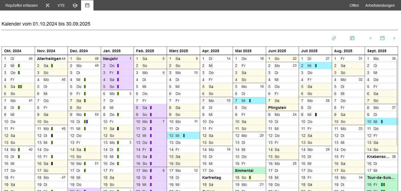Go to previous calendar period arrow
The height and width of the screenshot is (191, 401).
(371, 38)
